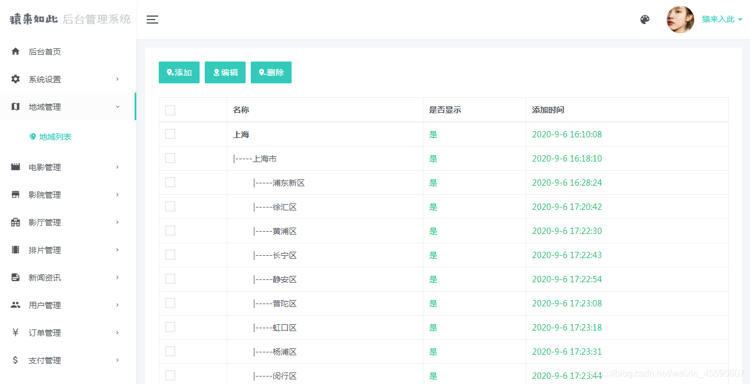
Task: Check the 普陀区 row checkbox
Action: coord(170,303)
